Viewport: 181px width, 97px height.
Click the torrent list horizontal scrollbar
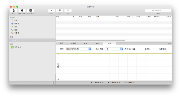pos(91,40)
